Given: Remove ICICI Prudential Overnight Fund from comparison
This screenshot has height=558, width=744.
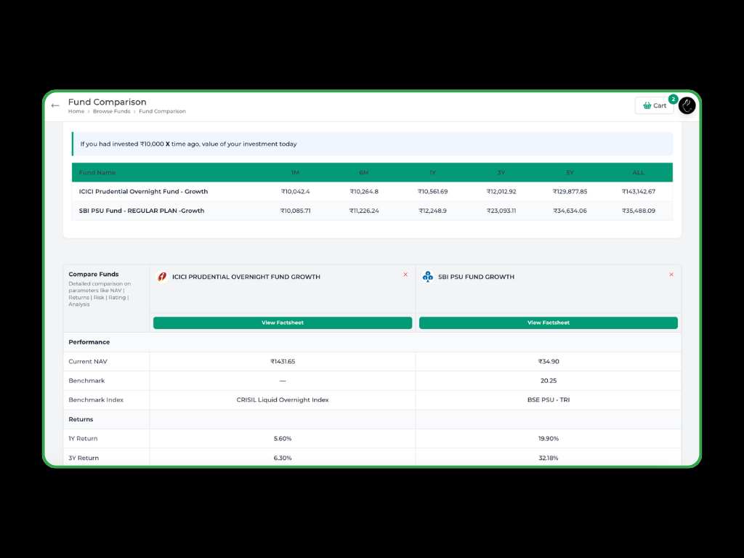Looking at the screenshot, I should pyautogui.click(x=405, y=275).
